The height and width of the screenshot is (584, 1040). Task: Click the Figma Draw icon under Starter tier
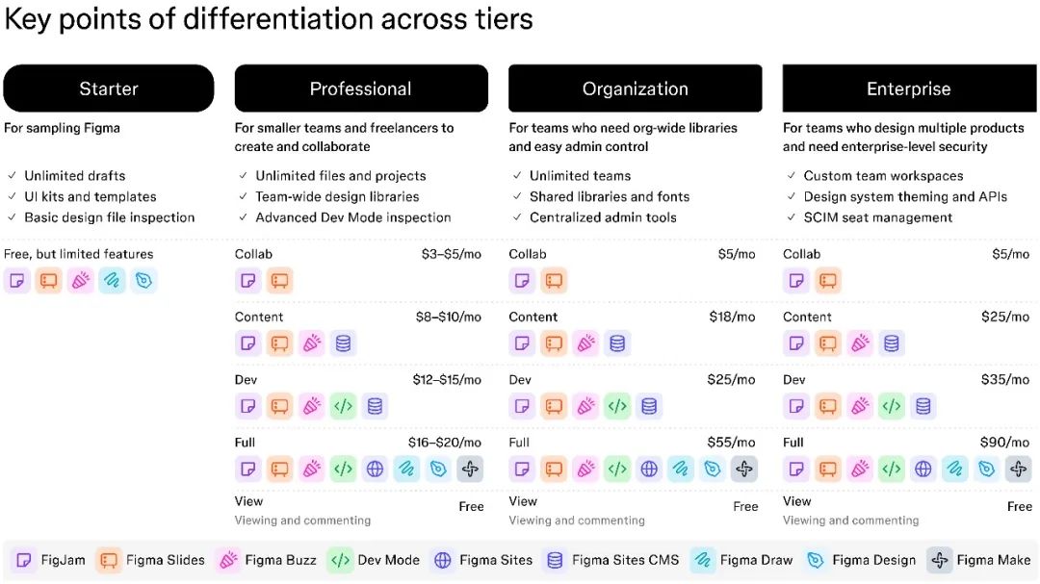pyautogui.click(x=112, y=281)
